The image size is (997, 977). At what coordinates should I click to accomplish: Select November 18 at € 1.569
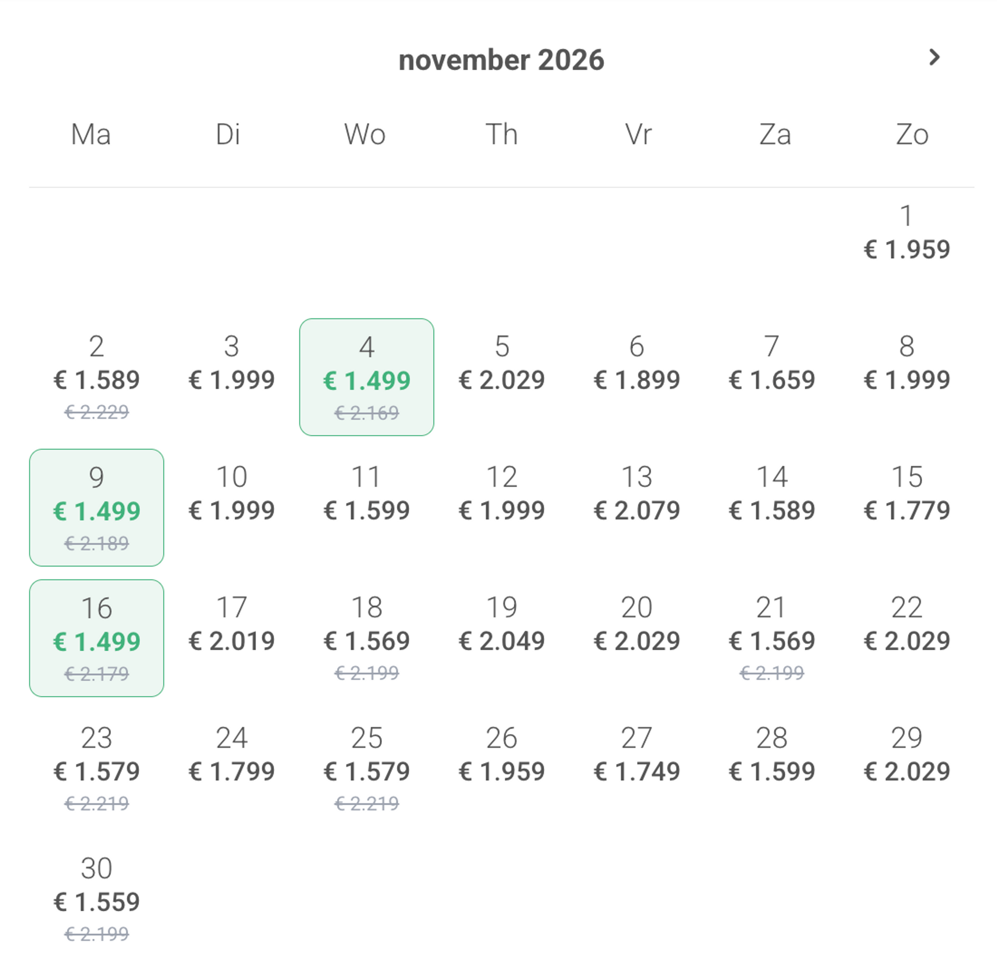coord(366,638)
